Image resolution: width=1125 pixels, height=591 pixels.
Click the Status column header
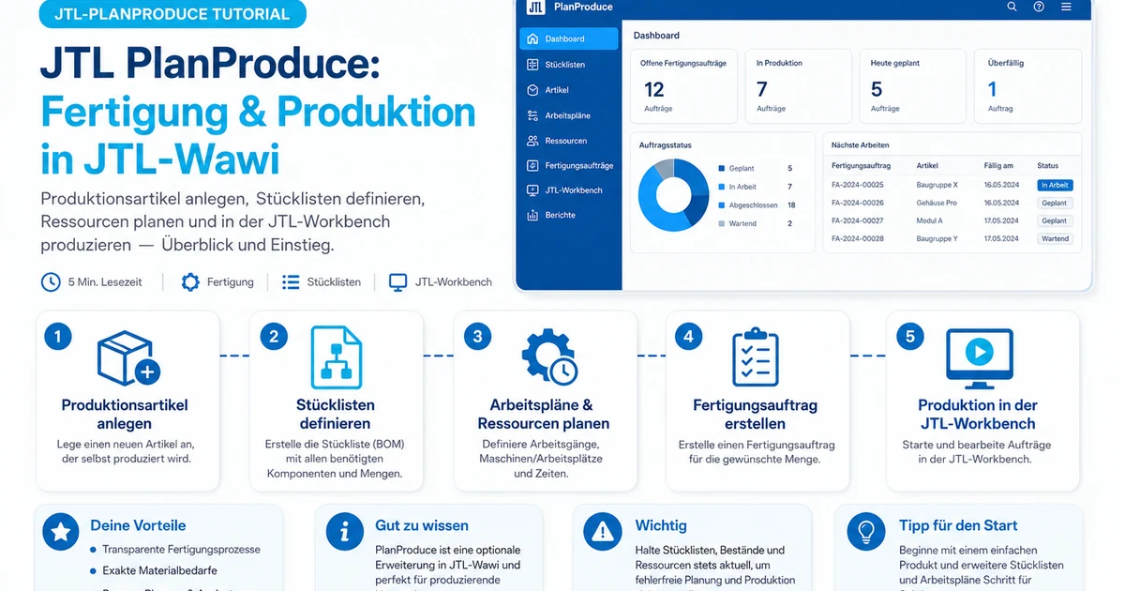pos(1047,166)
